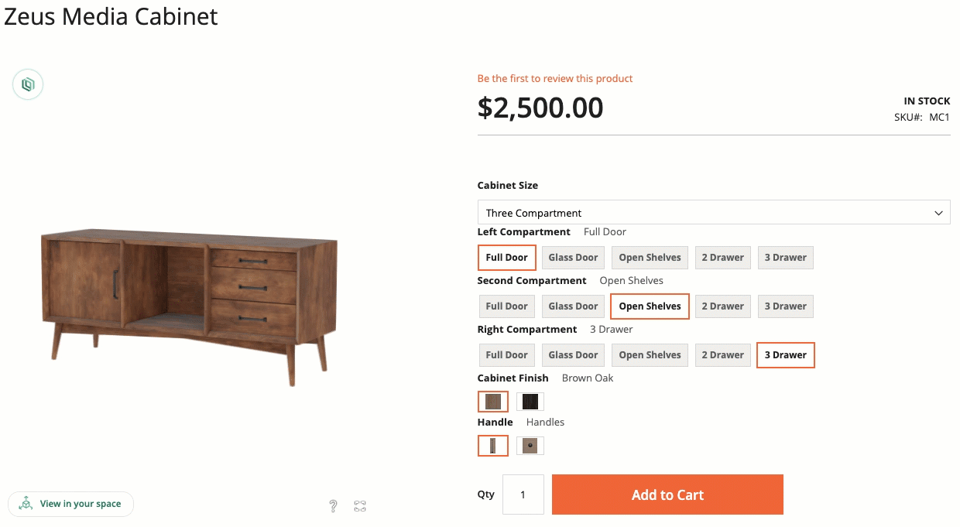Screen dimensions: 960x527
Task: Click the Qty quantity input field
Action: pyautogui.click(x=523, y=494)
